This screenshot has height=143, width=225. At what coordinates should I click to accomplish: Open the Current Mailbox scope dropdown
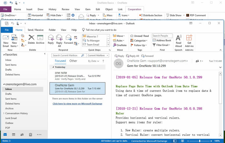pyautogui.click(x=98, y=55)
